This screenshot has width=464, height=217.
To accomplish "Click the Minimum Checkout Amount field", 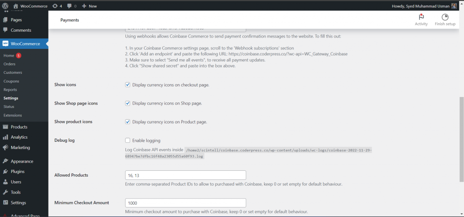I will click(185, 203).
